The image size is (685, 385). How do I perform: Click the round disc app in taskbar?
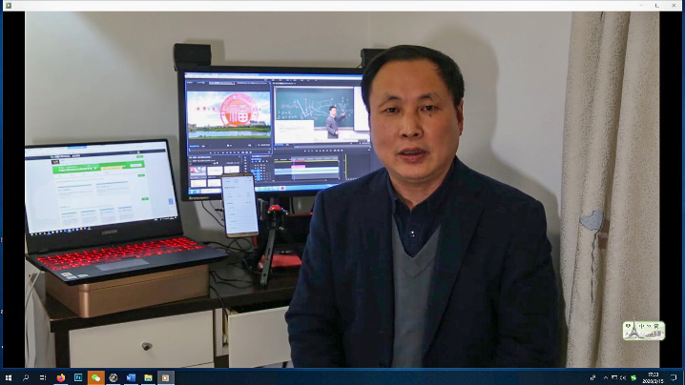113,377
